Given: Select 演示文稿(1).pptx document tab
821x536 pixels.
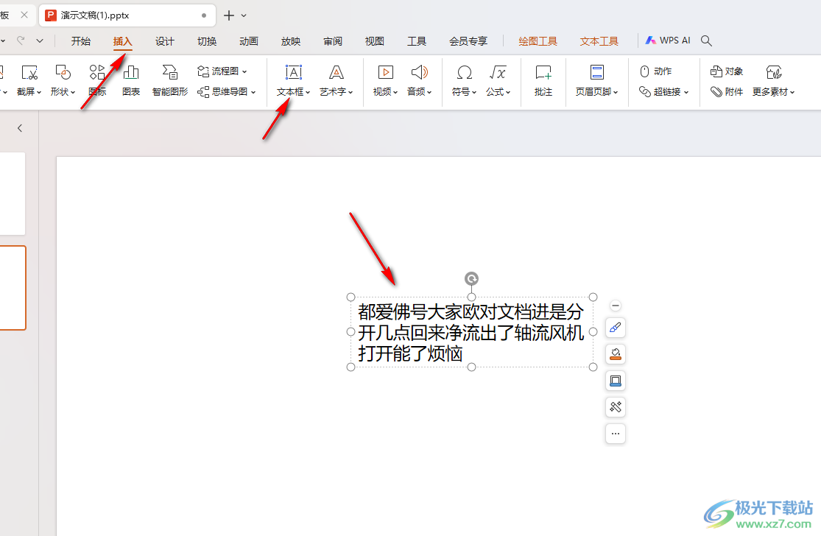Looking at the screenshot, I should point(127,15).
